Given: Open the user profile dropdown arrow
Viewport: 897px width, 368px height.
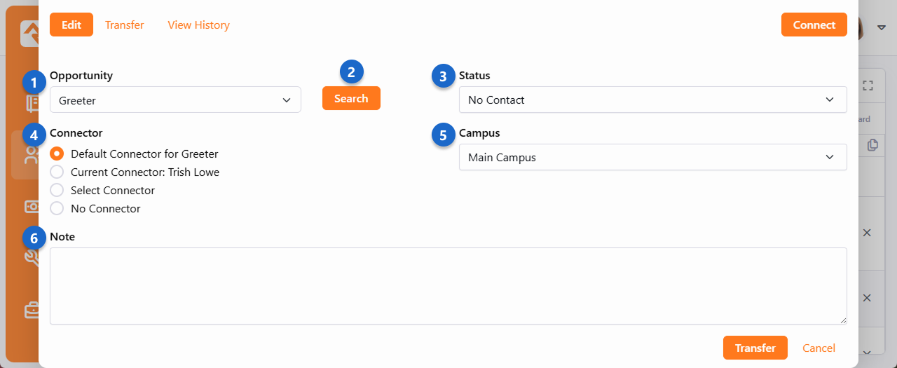Looking at the screenshot, I should pyautogui.click(x=882, y=27).
